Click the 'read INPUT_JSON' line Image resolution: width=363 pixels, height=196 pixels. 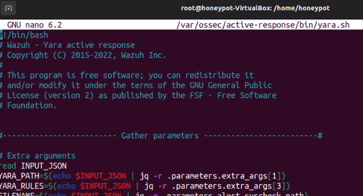33,166
